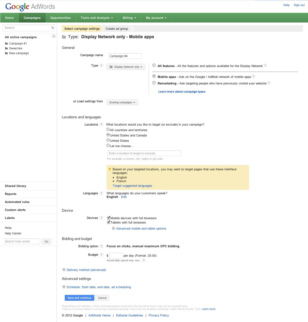Click the daily budget input field
This screenshot has width=308, height=322.
click(x=115, y=255)
